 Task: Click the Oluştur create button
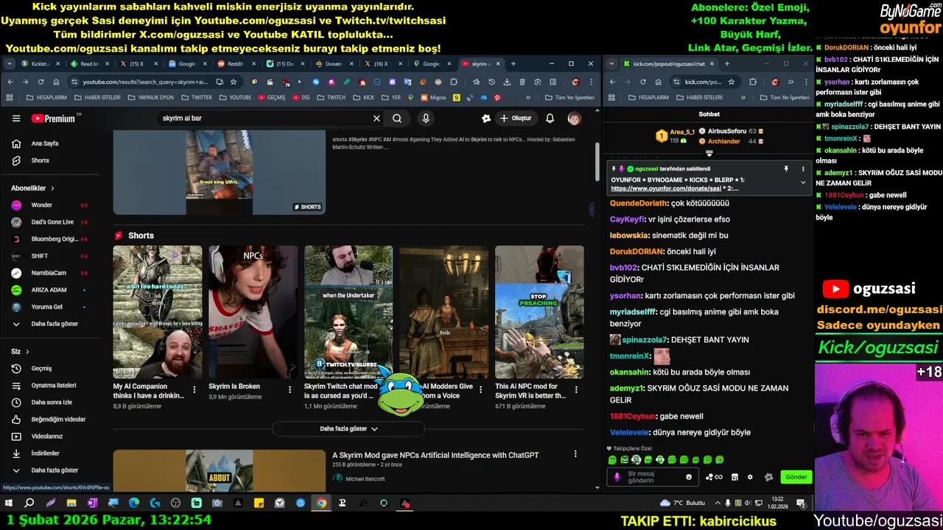pos(515,118)
